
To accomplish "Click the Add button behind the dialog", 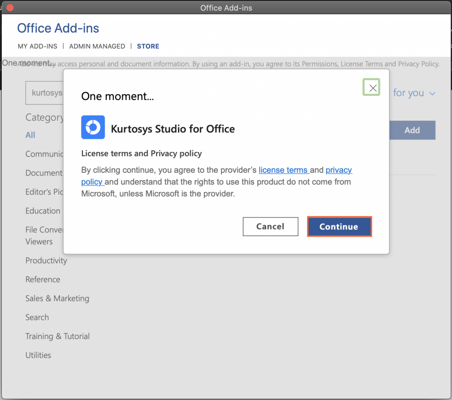I will click(x=412, y=130).
